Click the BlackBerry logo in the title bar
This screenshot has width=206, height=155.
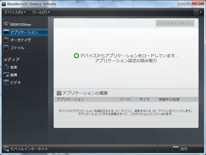[x=4, y=4]
